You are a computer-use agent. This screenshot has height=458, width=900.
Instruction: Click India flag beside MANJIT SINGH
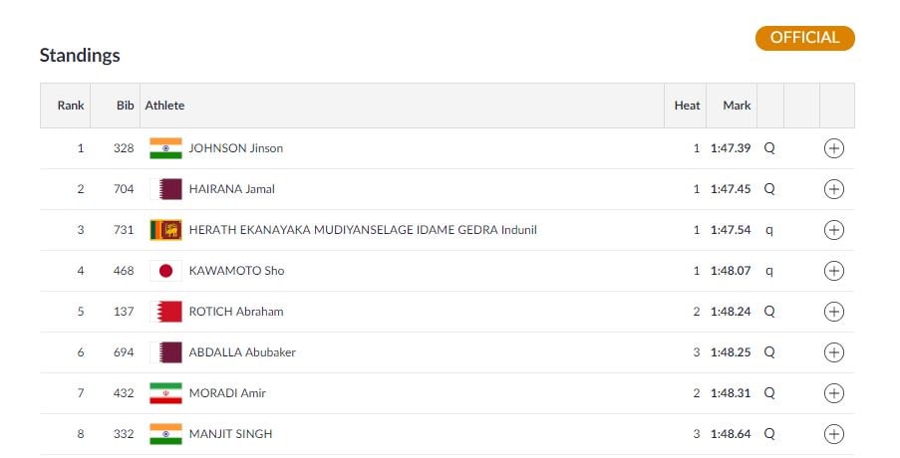[165, 434]
